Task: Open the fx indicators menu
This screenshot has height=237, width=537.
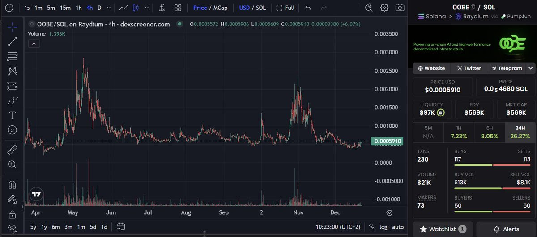Action: pyautogui.click(x=162, y=8)
